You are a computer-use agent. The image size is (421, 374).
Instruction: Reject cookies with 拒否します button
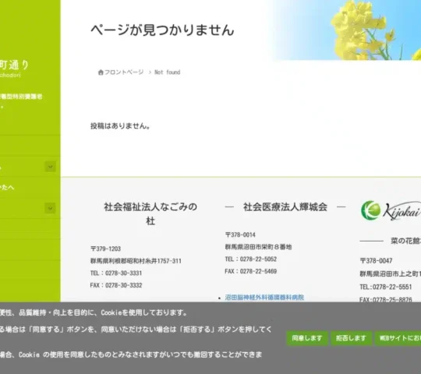pos(351,338)
